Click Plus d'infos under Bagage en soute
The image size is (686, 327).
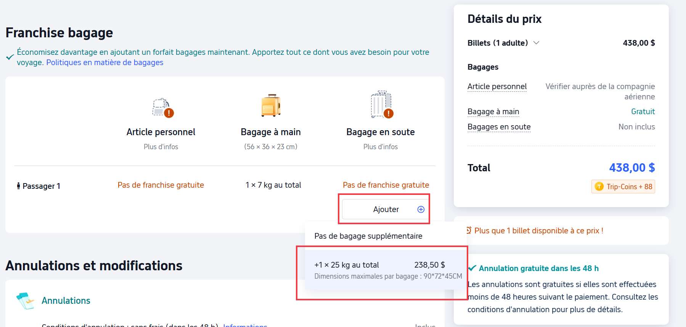[380, 147]
